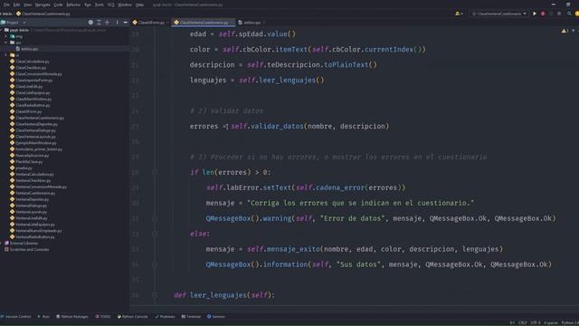Open the TODO tool window
Image resolution: width=579 pixels, height=326 pixels.
pos(103,317)
